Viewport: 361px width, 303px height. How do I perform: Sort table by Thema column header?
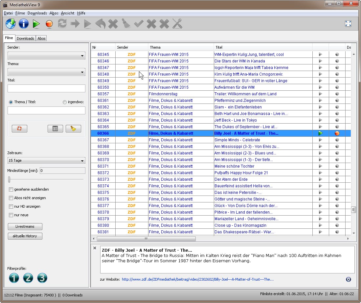181,47
